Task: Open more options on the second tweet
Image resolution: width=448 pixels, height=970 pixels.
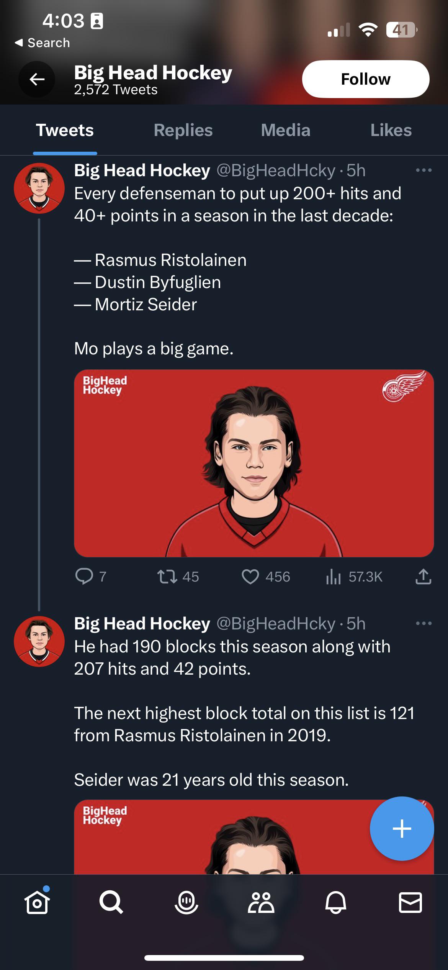Action: [x=423, y=623]
